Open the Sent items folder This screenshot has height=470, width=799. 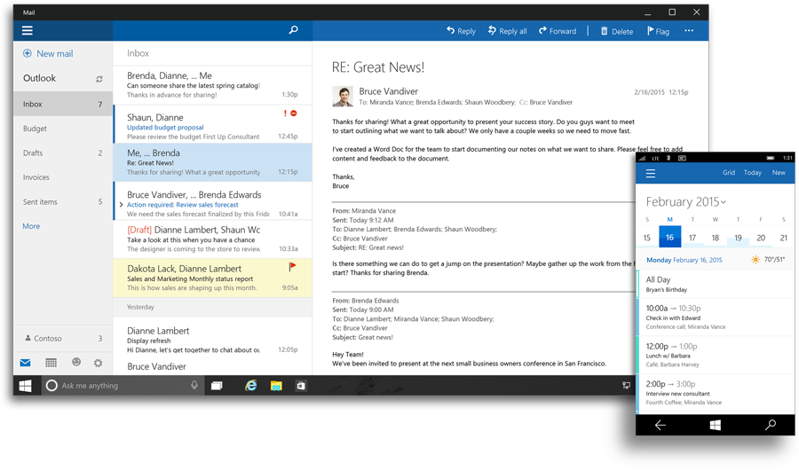[40, 202]
